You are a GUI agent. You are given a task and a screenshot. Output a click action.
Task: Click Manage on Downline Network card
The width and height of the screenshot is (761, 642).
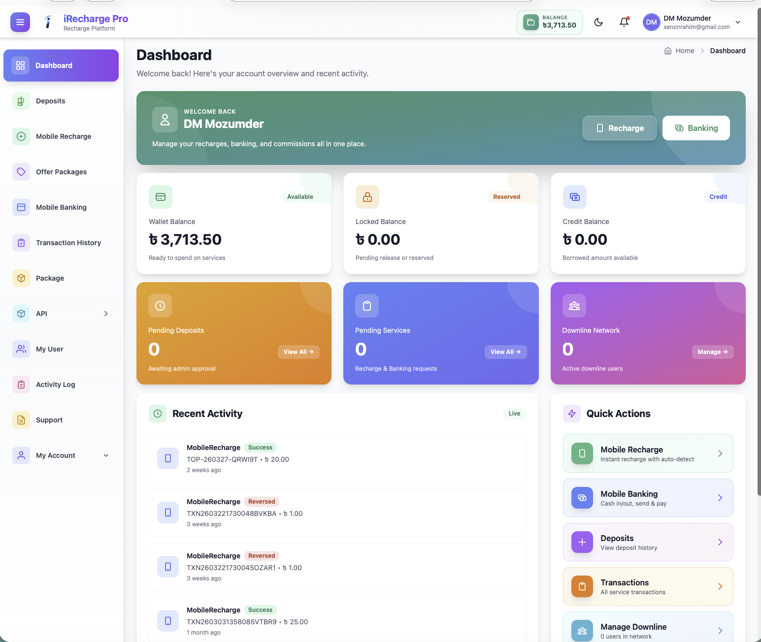[x=712, y=352]
